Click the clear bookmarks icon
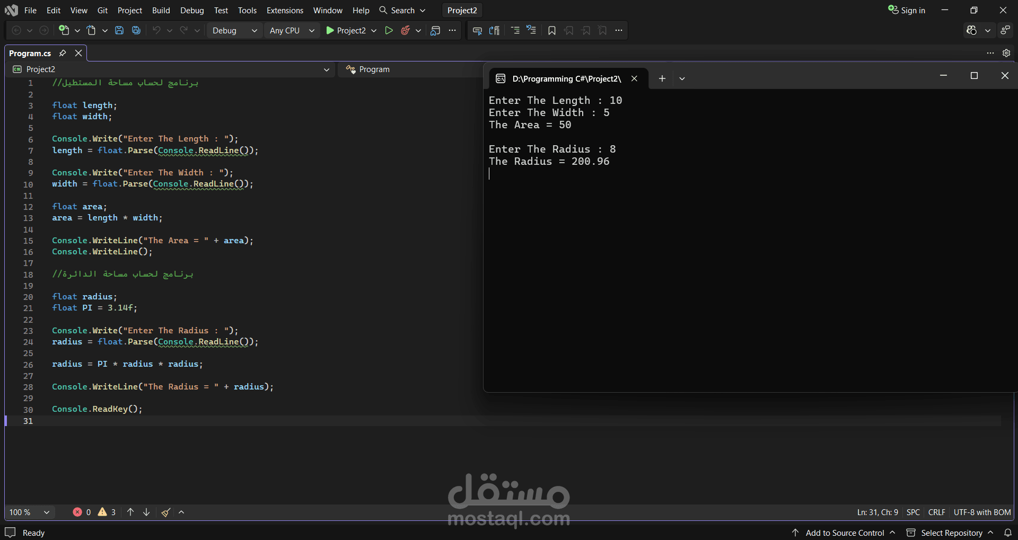Screen dimensions: 1018x540 pyautogui.click(x=603, y=30)
